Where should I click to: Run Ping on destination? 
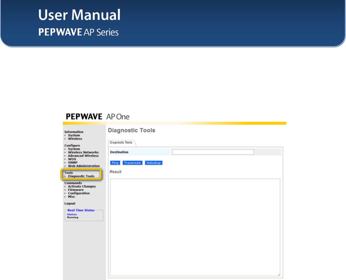(x=115, y=163)
